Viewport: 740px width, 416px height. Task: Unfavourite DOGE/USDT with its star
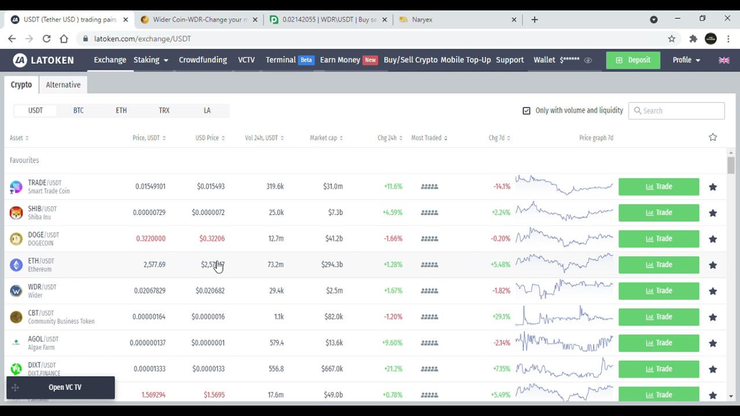pos(713,239)
